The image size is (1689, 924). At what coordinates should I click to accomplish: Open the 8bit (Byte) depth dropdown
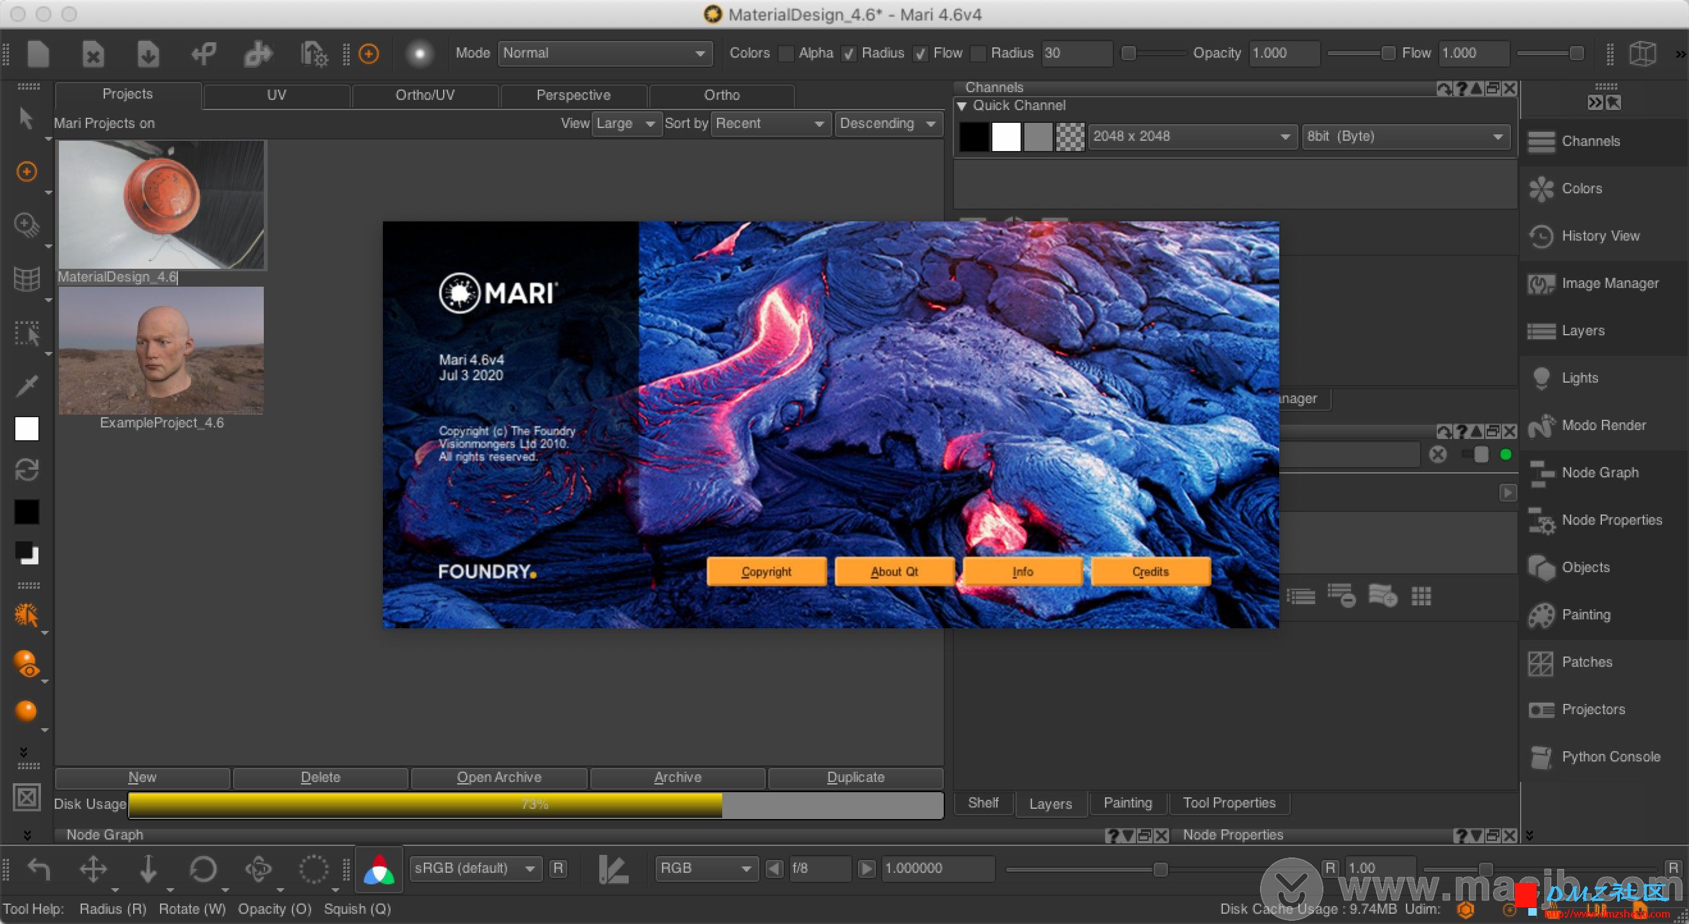click(1406, 136)
